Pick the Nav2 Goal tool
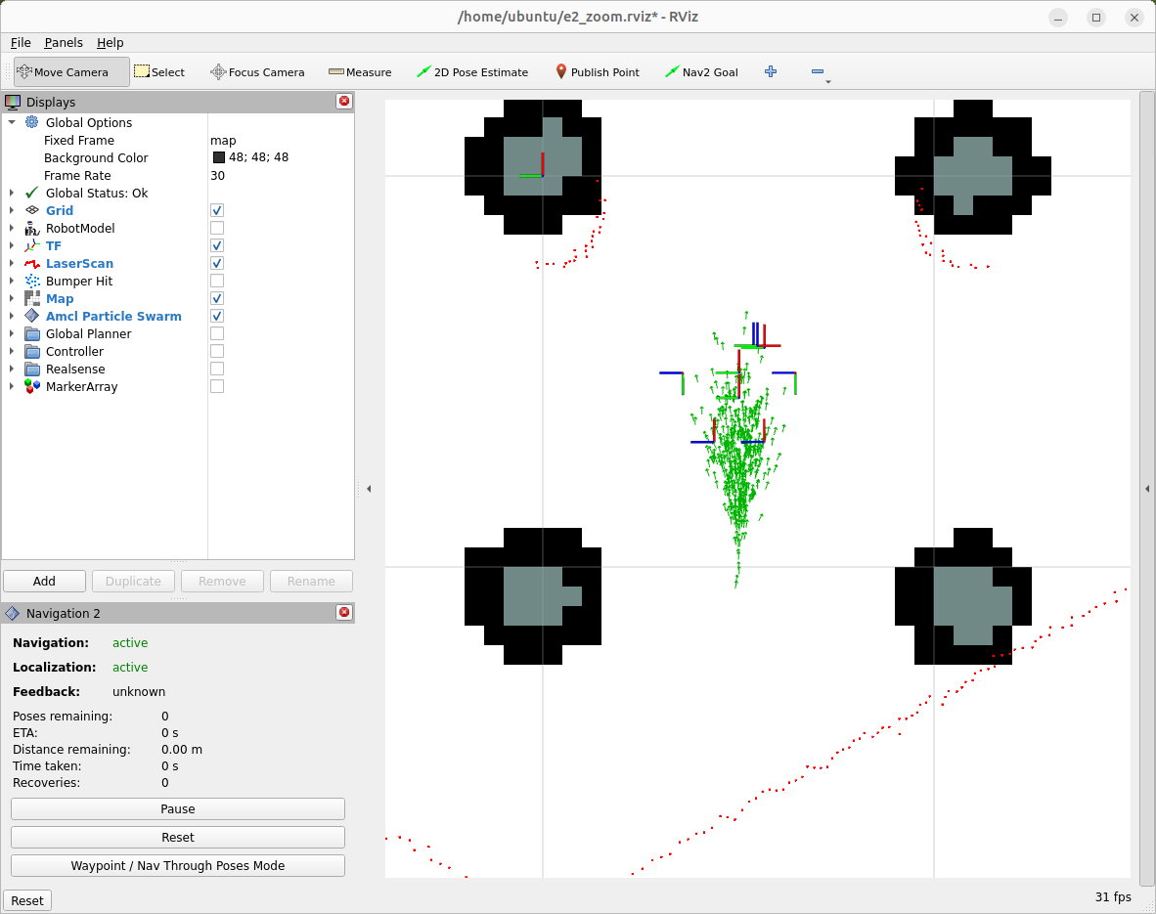 pos(701,72)
